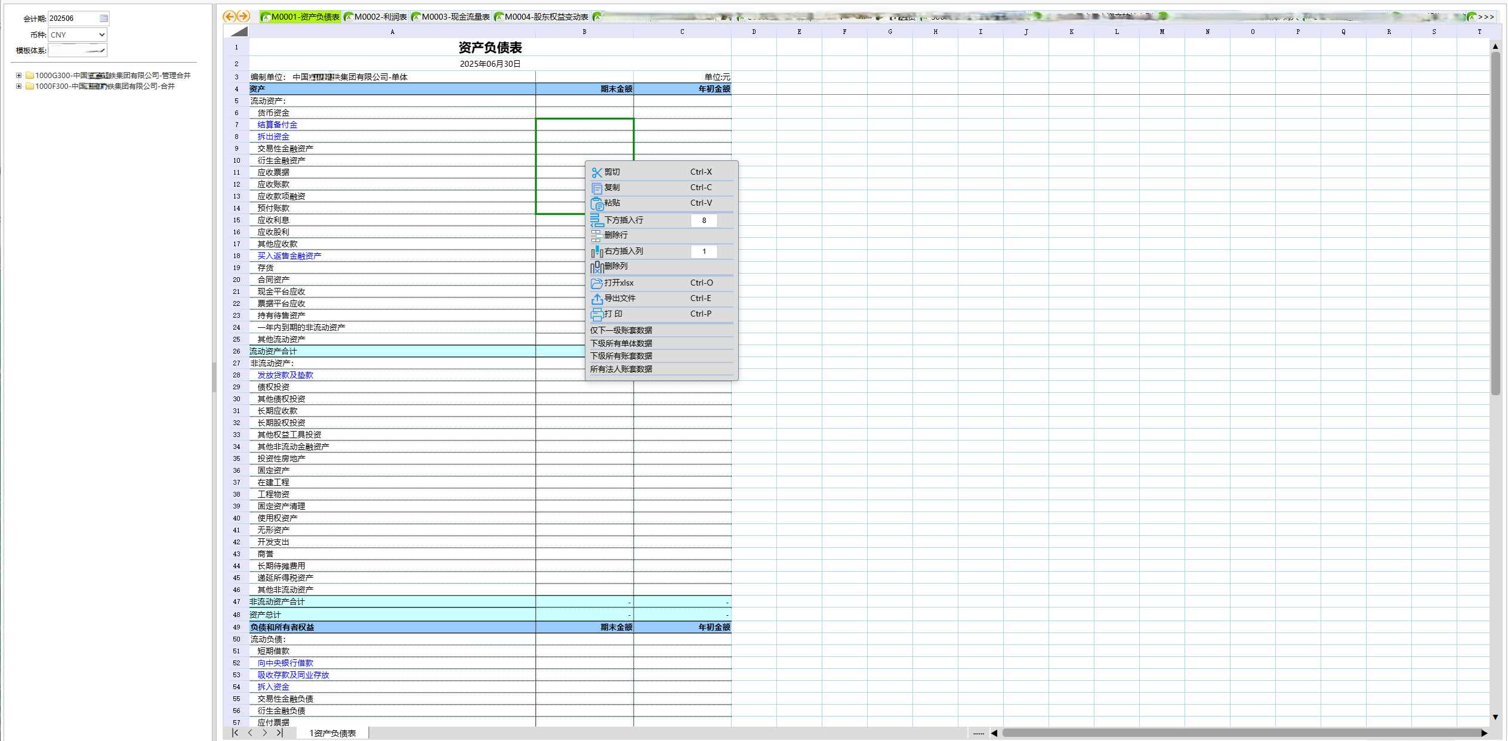1508x741 pixels.
Task: Click the vertical scrollbar down arrow
Action: [x=1495, y=717]
